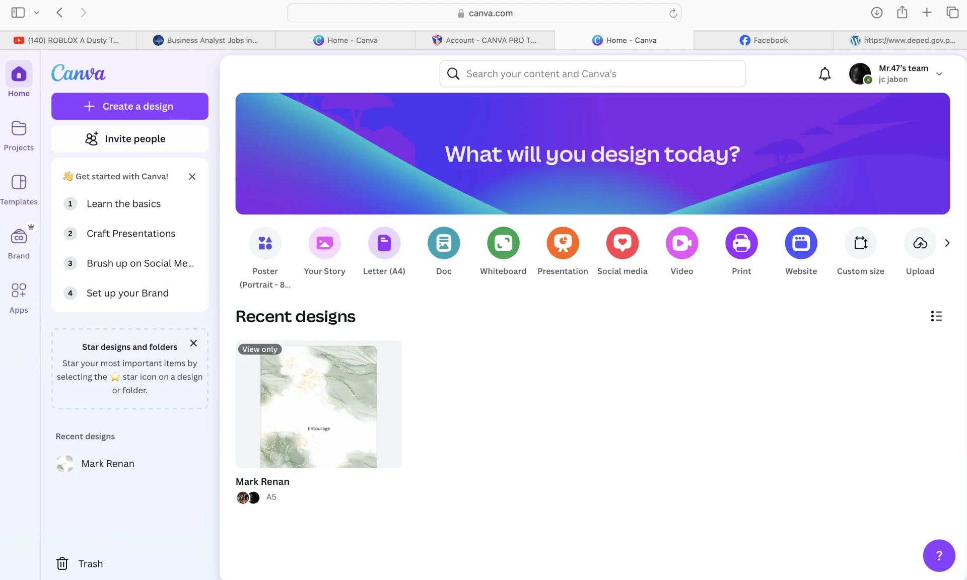Open Trash in the sidebar

click(x=80, y=563)
